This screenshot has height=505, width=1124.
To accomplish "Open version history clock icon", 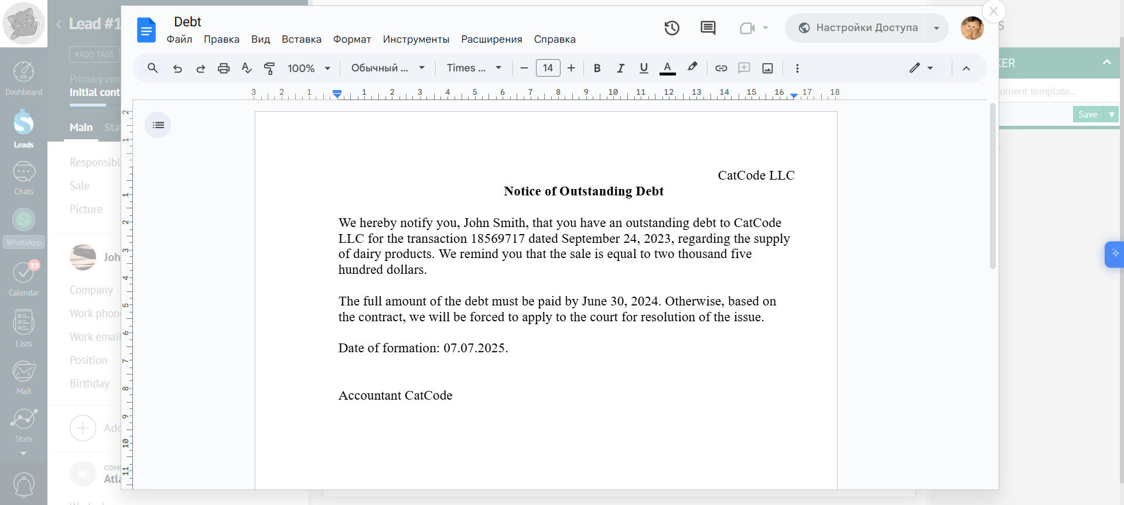I will pyautogui.click(x=672, y=28).
